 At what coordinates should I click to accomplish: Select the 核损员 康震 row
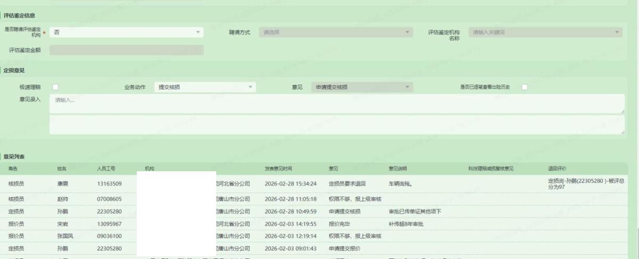click(63, 184)
